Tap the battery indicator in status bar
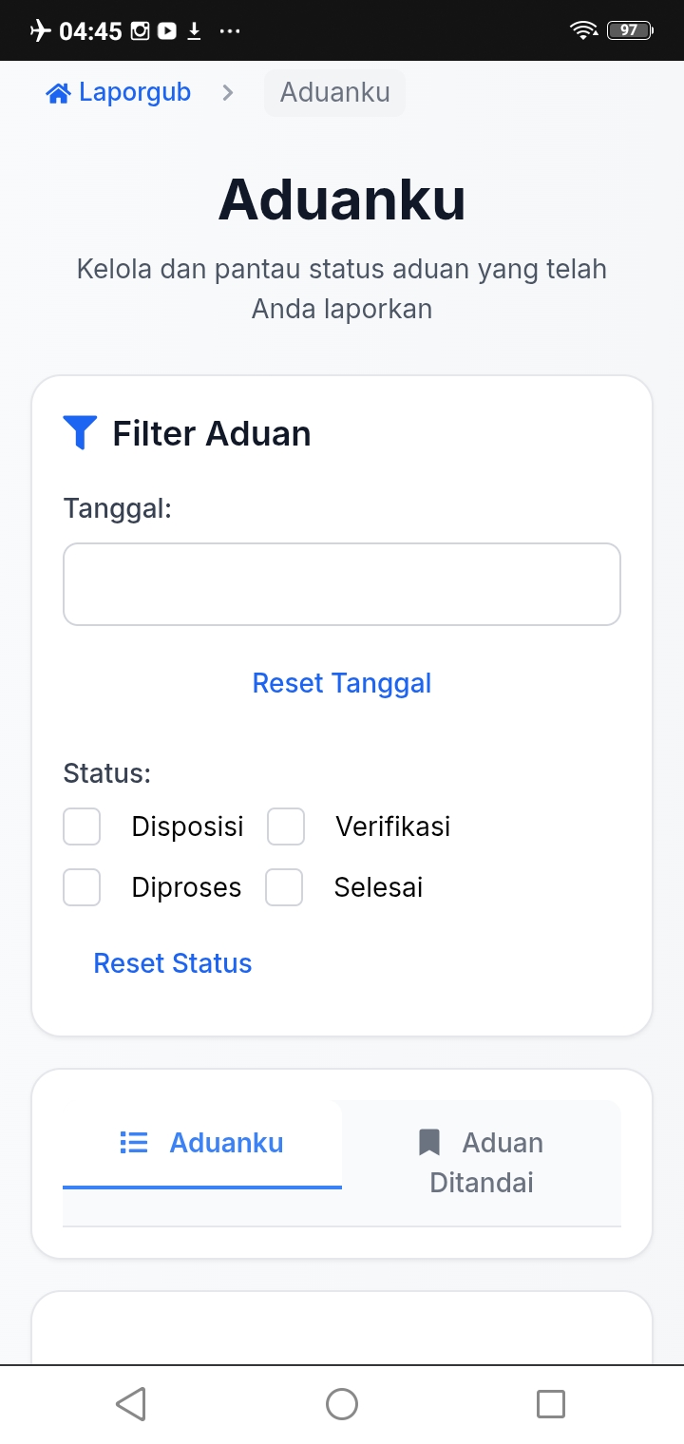 (630, 30)
